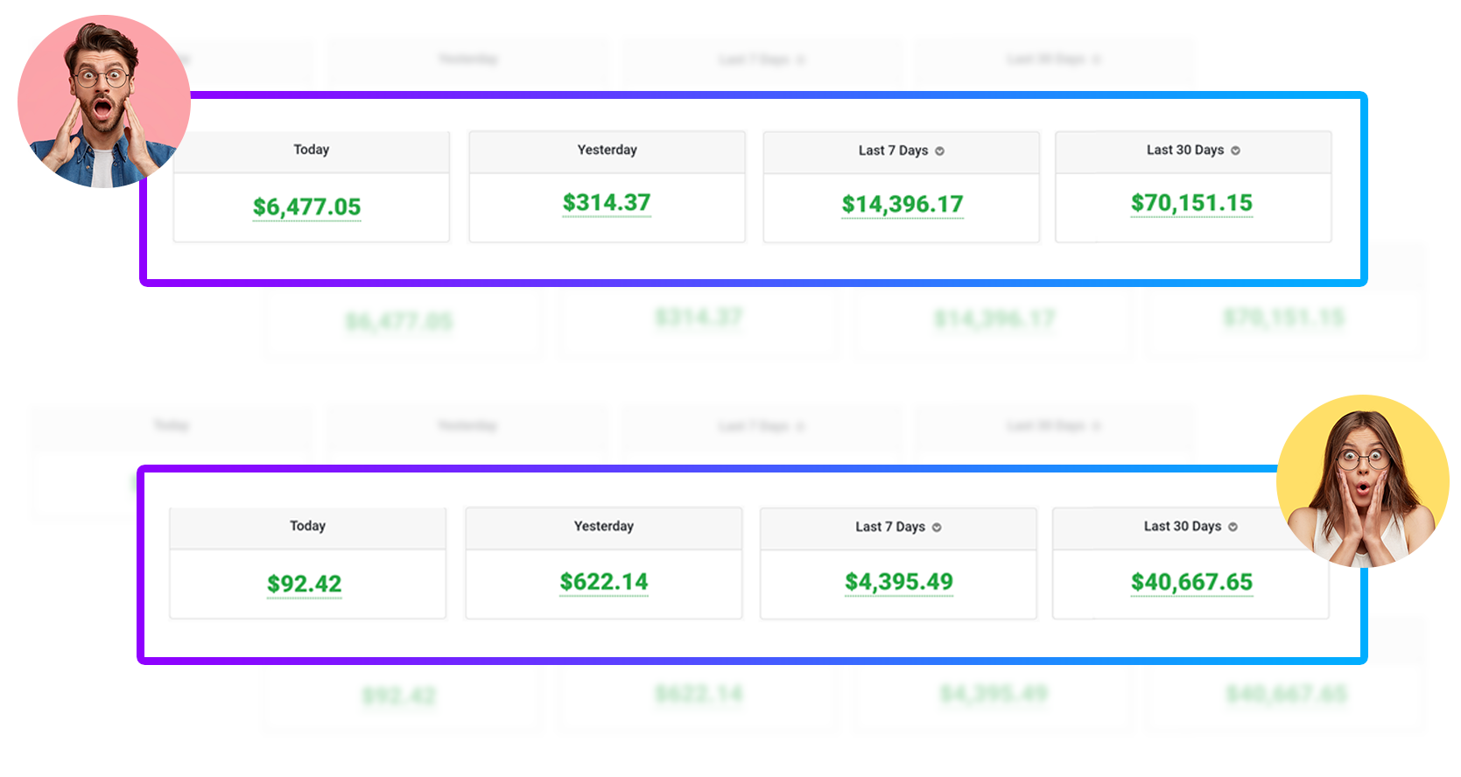Select the $4,395.49 earnings figure

coord(899,582)
